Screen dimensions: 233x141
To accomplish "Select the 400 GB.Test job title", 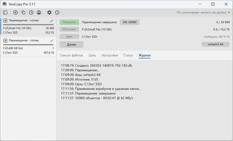I will 24,41.
